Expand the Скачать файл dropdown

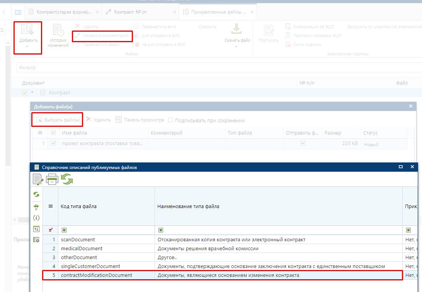click(x=236, y=46)
